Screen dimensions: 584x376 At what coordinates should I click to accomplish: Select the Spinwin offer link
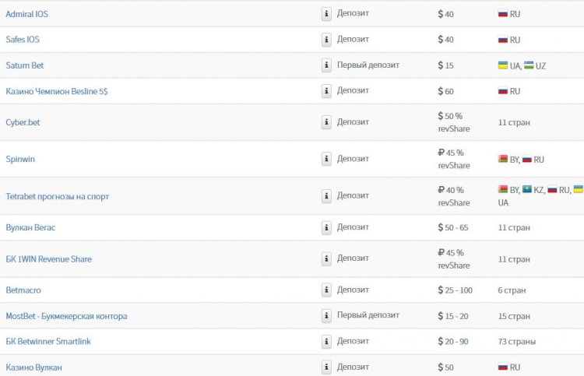20,160
